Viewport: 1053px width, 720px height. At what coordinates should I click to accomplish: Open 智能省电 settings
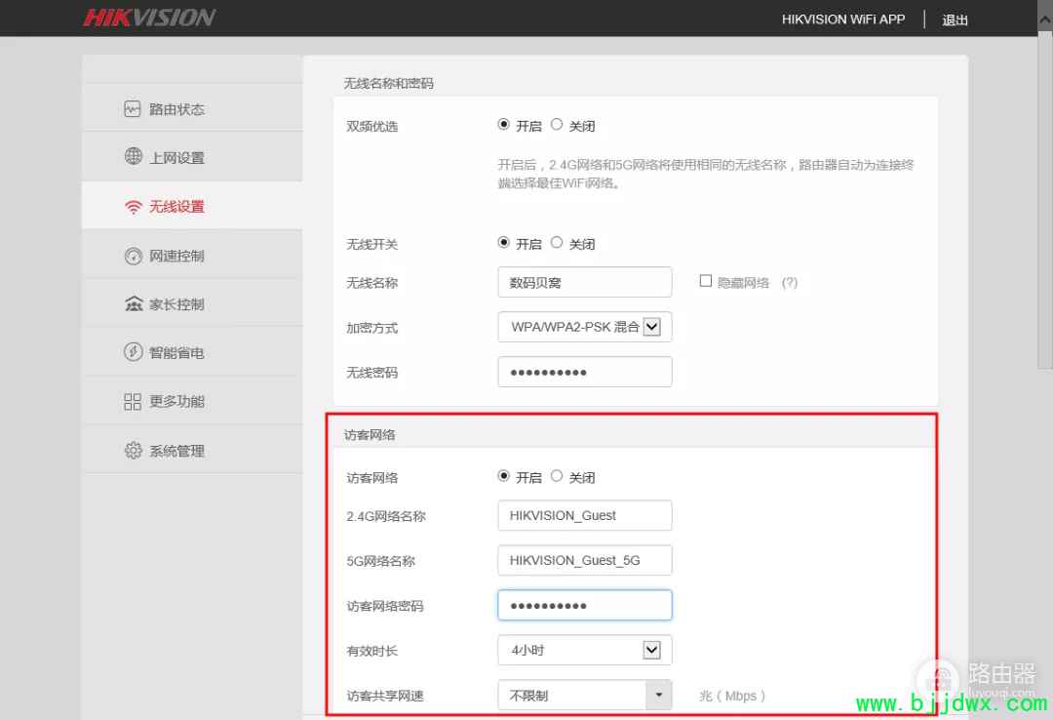(x=192, y=352)
